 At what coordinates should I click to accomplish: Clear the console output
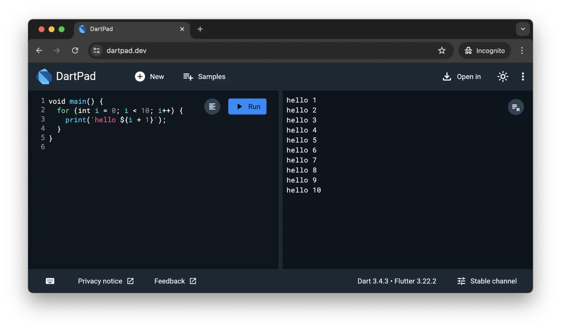coord(516,107)
